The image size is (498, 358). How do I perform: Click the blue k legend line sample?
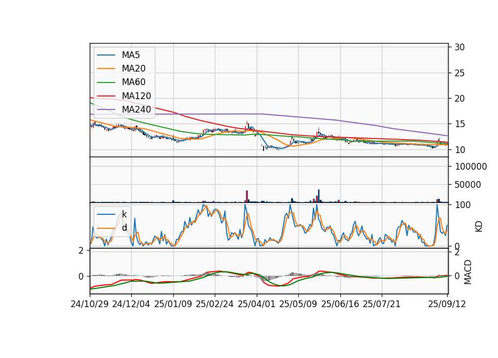tap(106, 214)
